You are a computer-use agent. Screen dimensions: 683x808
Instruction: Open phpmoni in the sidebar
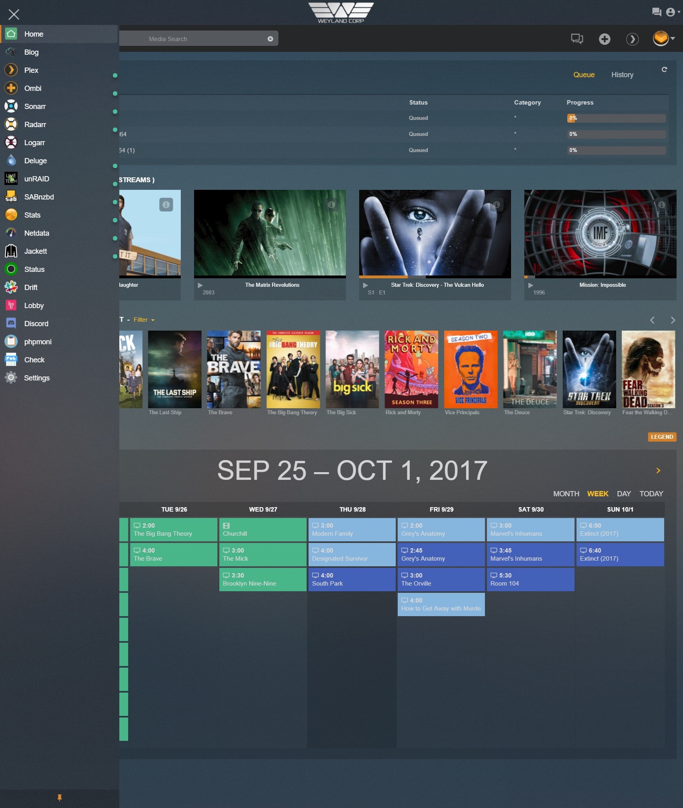click(x=59, y=342)
